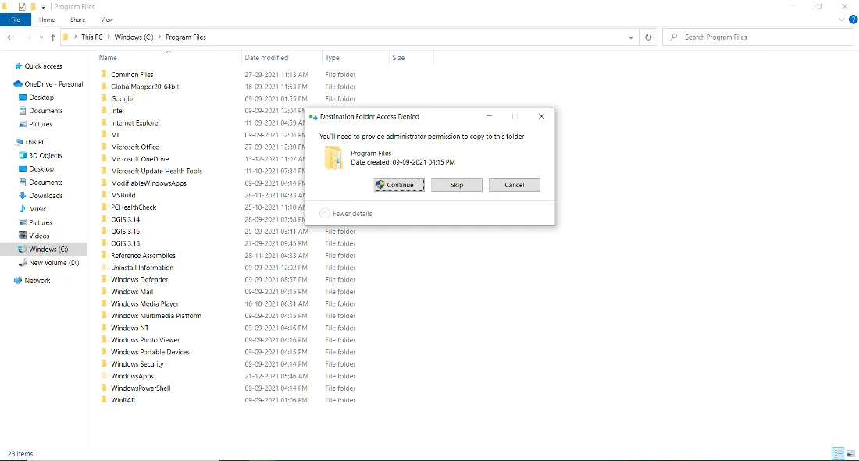Image resolution: width=859 pixels, height=461 pixels.
Task: Select the QGIS 3.16 folder
Action: [x=125, y=231]
